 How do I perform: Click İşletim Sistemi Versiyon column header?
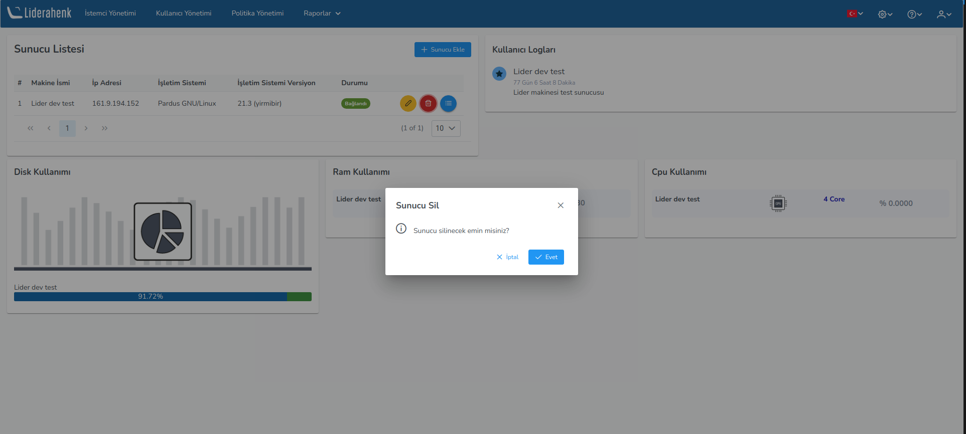pyautogui.click(x=277, y=83)
